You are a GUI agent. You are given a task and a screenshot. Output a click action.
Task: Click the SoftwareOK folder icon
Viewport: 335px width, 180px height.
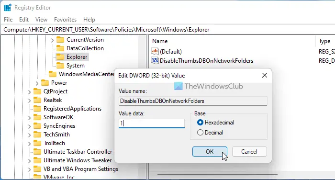tap(37, 117)
